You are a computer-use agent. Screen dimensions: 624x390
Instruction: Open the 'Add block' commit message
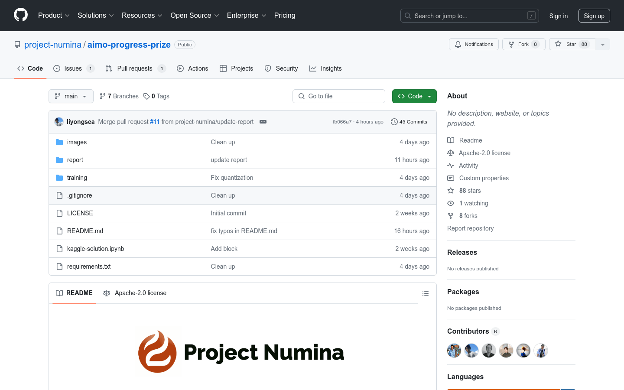coord(224,249)
